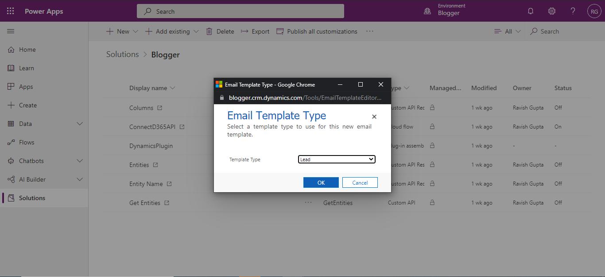Click OK in the Email Template Type dialog
The height and width of the screenshot is (277, 605).
[x=321, y=182]
